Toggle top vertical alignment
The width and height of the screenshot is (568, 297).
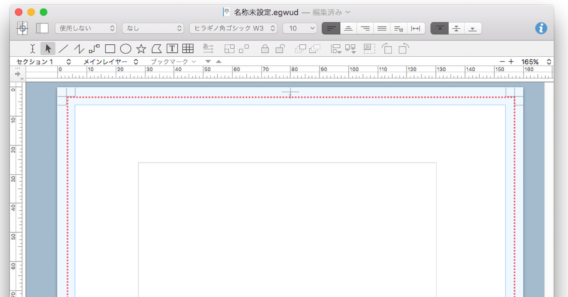pyautogui.click(x=439, y=28)
